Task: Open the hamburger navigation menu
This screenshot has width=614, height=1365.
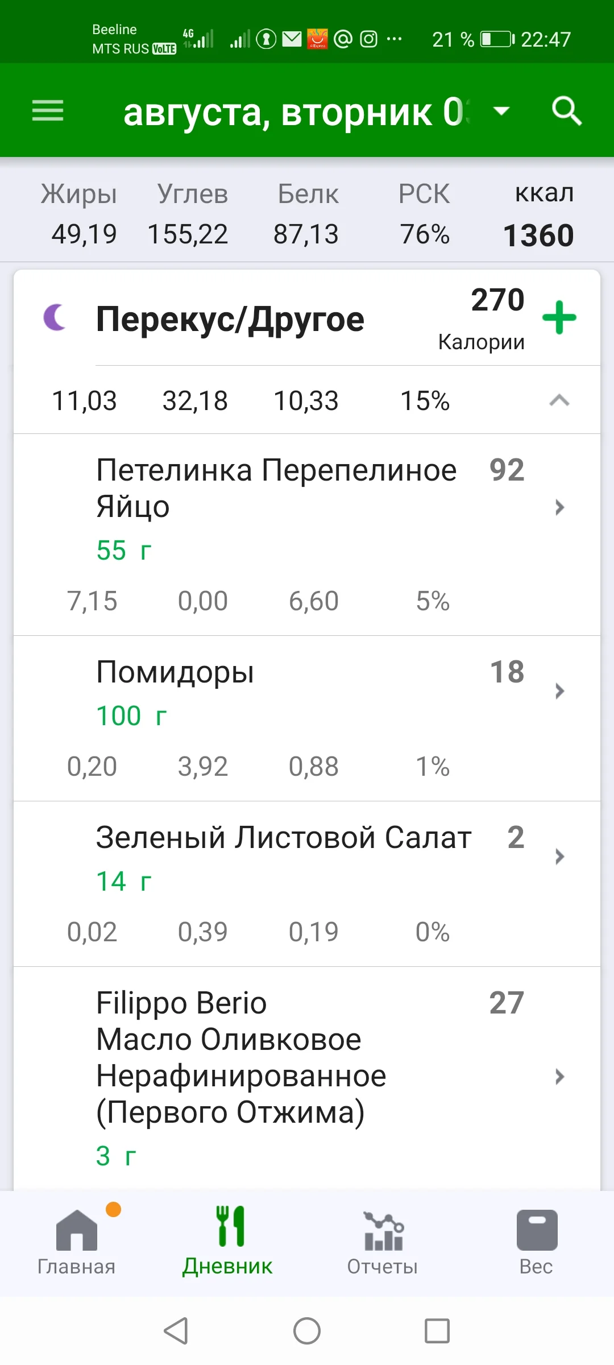Action: coord(48,110)
